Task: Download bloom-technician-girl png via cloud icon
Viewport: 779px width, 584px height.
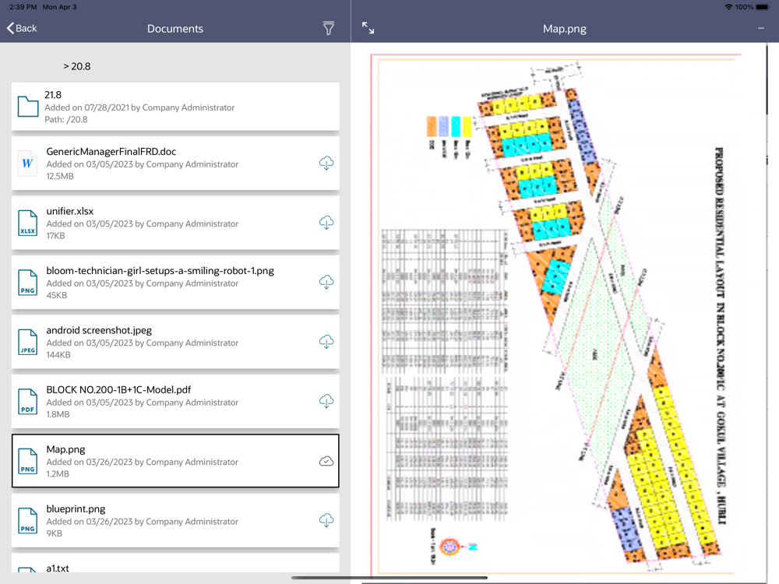Action: click(x=326, y=282)
